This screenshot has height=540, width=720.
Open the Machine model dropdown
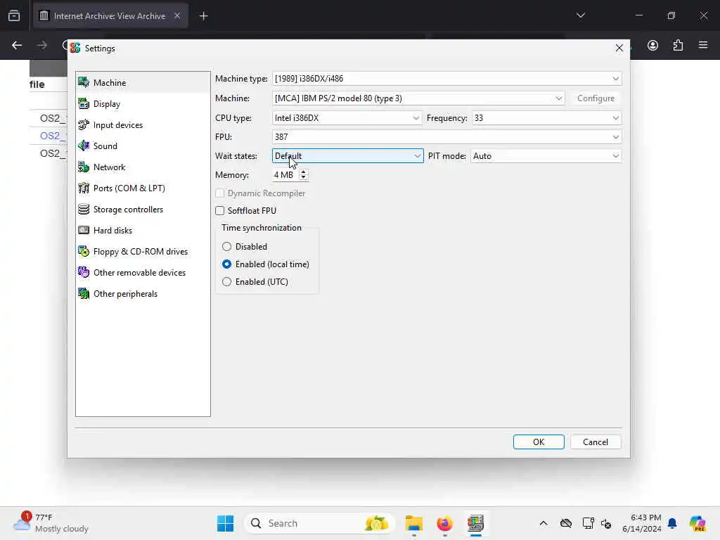[x=418, y=98]
